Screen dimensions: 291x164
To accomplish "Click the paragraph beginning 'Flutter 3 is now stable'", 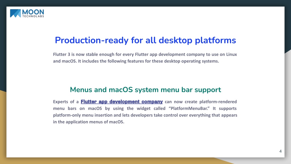I will pyautogui.click(x=145, y=58).
